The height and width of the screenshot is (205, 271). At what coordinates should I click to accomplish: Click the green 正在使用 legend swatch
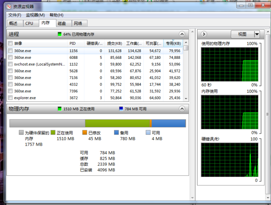(x=53, y=133)
